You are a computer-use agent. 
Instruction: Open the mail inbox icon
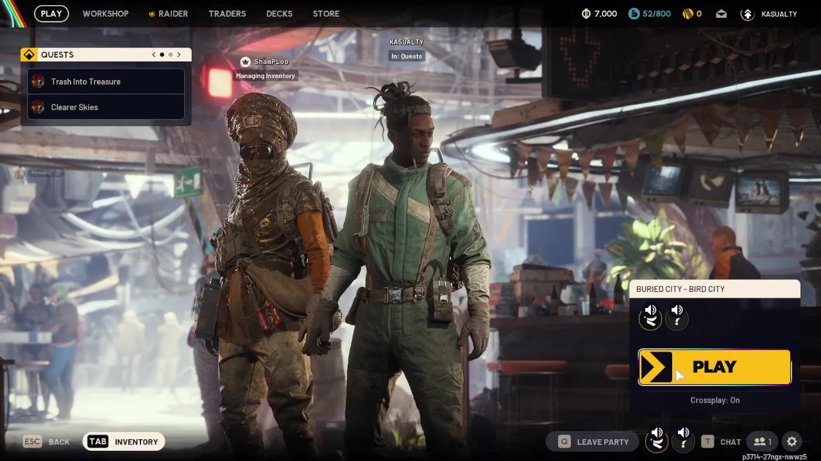pyautogui.click(x=722, y=13)
